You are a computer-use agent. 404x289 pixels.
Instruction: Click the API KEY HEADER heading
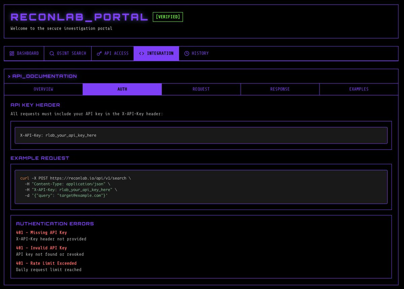[35, 105]
